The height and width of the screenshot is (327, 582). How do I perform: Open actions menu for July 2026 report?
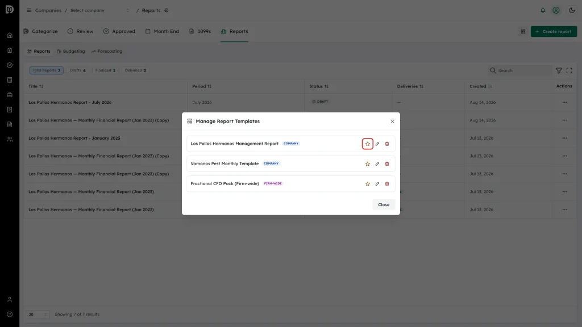[564, 102]
